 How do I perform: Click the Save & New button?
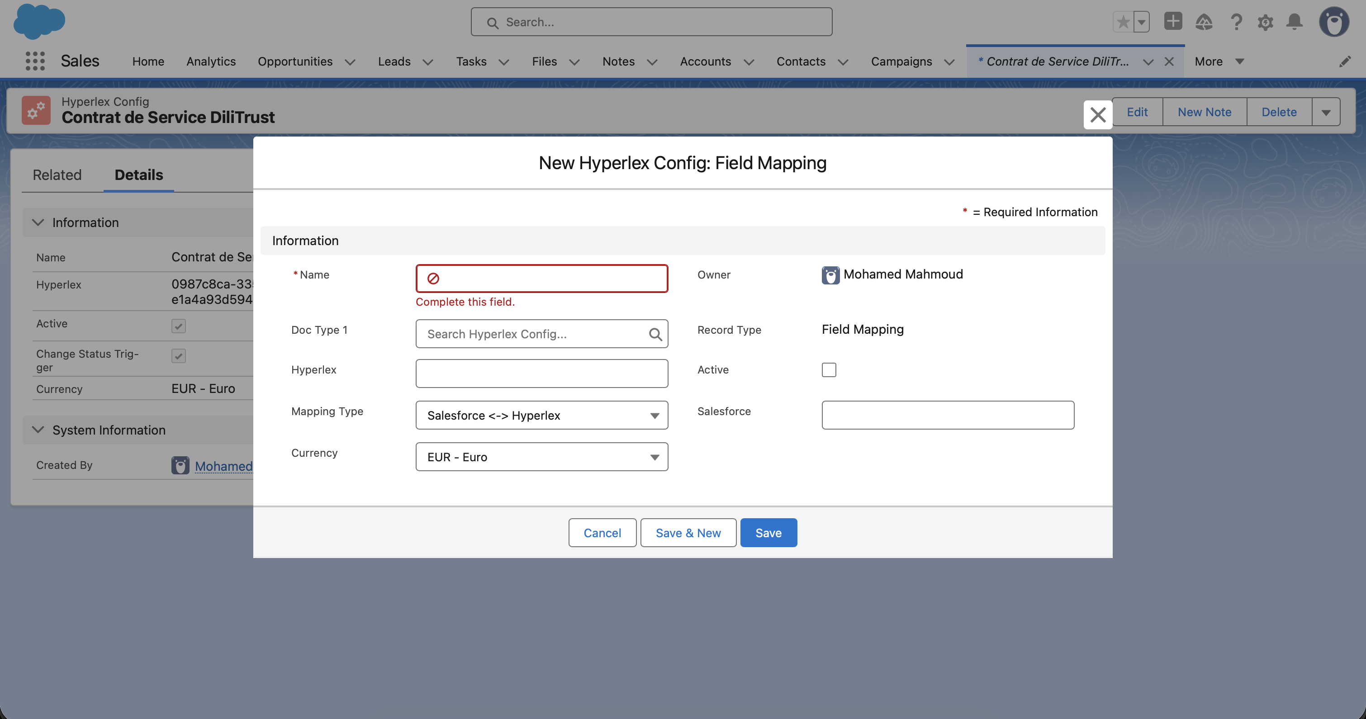pyautogui.click(x=688, y=532)
